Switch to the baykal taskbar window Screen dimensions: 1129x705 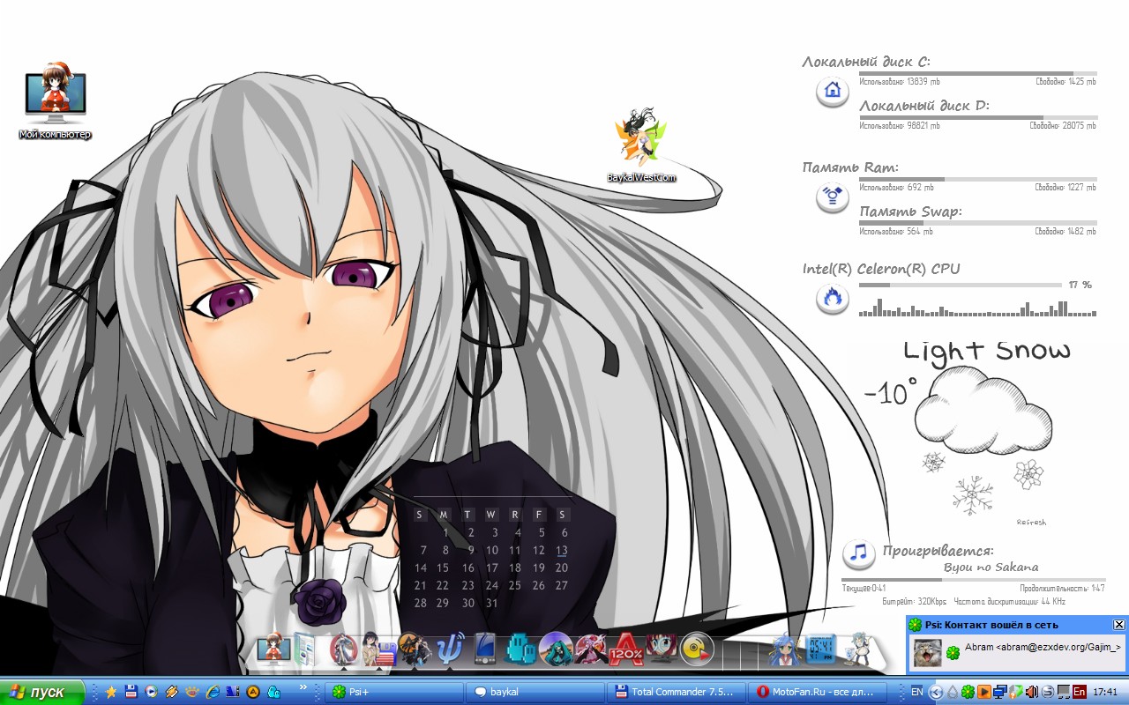point(535,692)
